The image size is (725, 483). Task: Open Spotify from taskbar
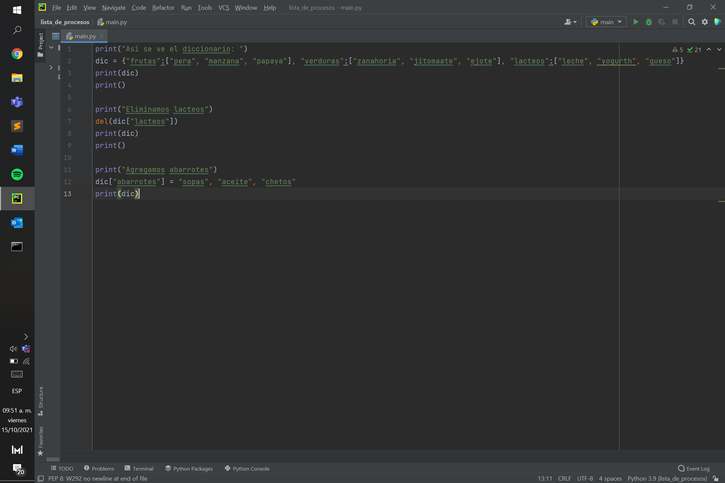point(17,174)
